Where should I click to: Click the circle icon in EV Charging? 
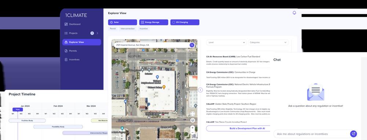tap(174, 22)
